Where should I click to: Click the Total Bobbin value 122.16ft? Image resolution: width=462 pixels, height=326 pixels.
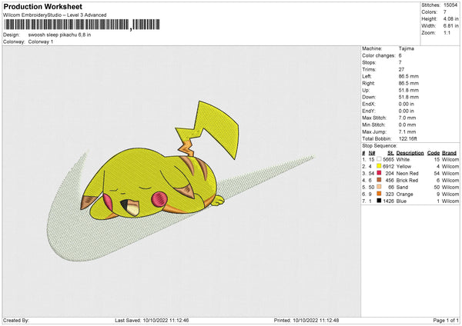pyautogui.click(x=410, y=139)
